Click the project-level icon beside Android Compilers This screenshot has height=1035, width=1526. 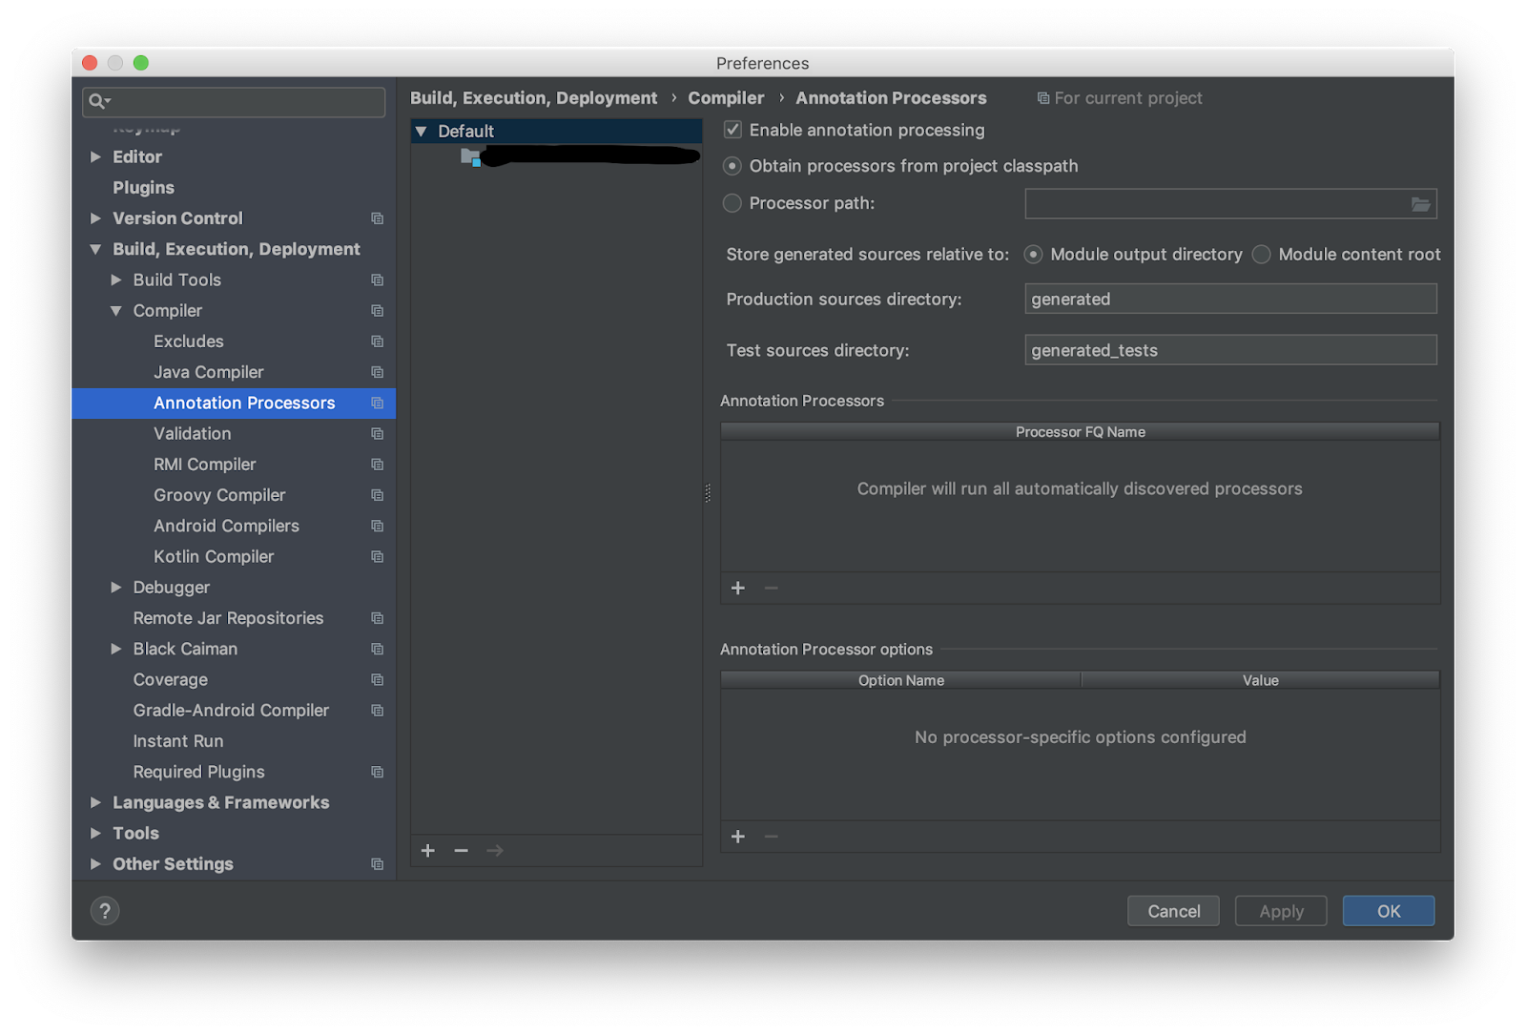[378, 526]
